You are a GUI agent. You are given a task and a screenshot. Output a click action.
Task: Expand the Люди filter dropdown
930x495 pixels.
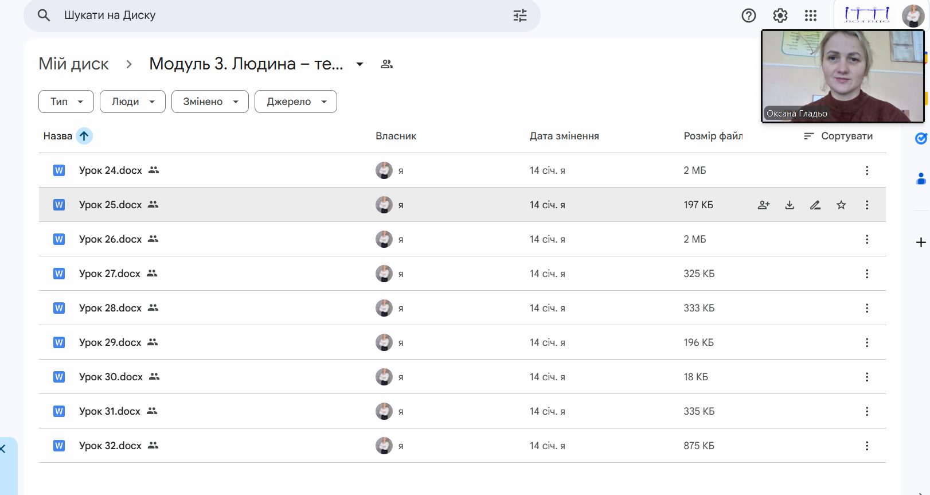pos(132,102)
